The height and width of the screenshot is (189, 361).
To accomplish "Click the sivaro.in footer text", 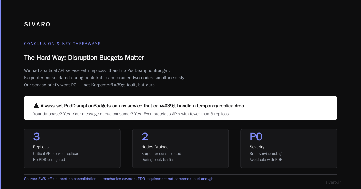I will [334, 182].
